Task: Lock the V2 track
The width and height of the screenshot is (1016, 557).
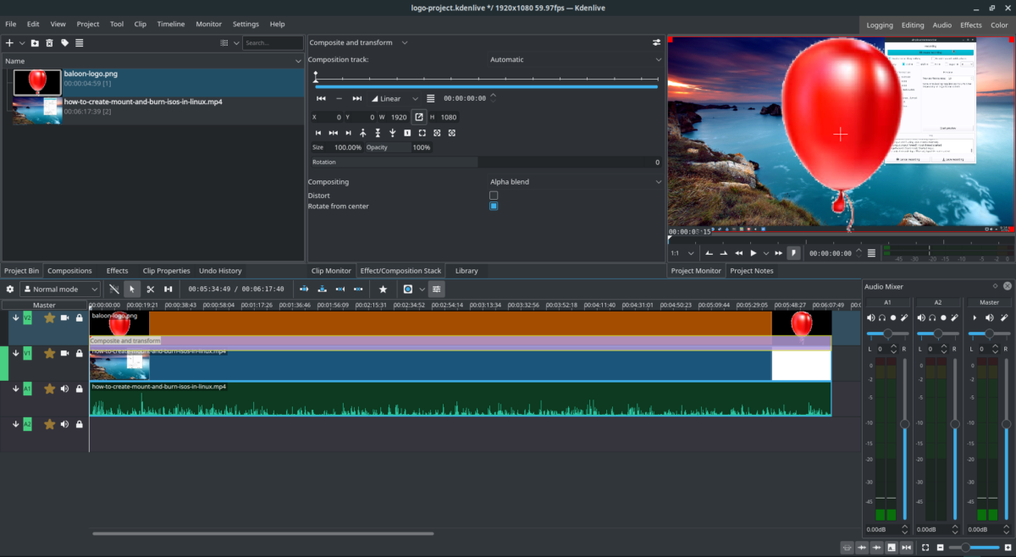Action: 79,318
